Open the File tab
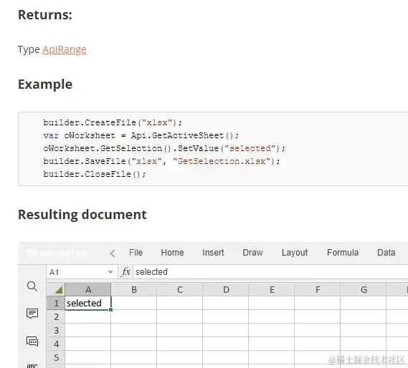This screenshot has height=368, width=408. coord(136,253)
